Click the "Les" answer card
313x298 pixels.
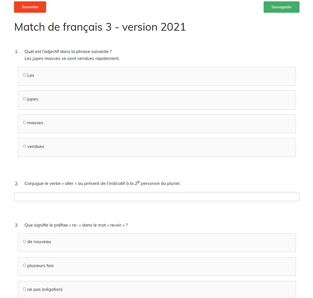coord(156,76)
